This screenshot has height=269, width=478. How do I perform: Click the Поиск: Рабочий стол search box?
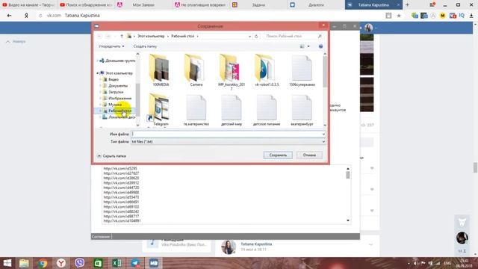[294, 37]
